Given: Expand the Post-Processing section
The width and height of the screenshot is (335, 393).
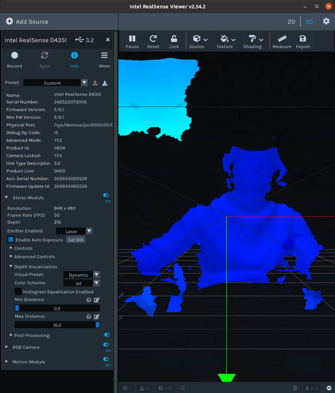Looking at the screenshot, I should pos(11,335).
